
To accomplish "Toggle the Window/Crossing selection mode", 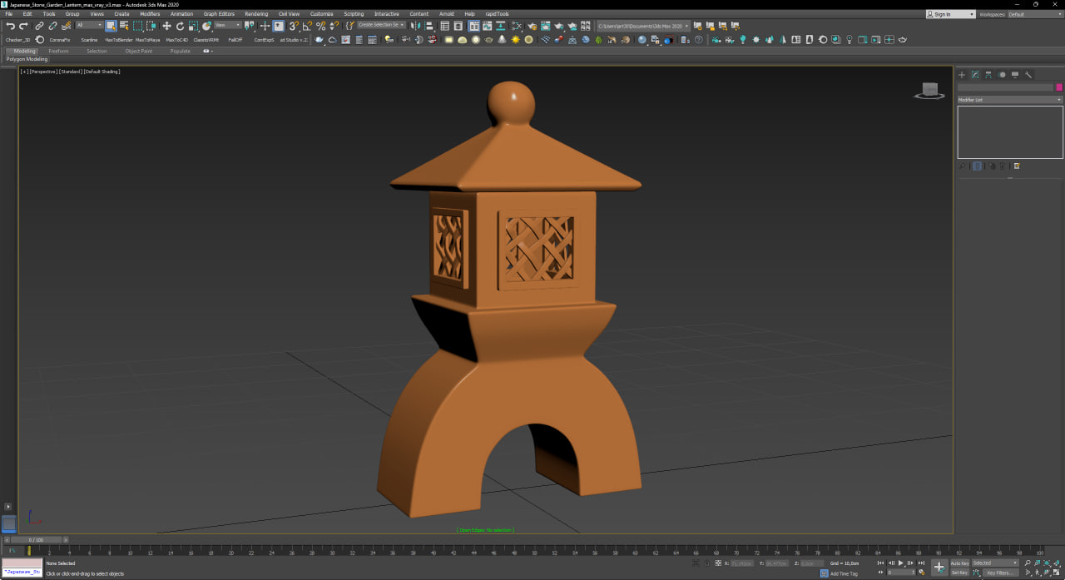I will [151, 26].
